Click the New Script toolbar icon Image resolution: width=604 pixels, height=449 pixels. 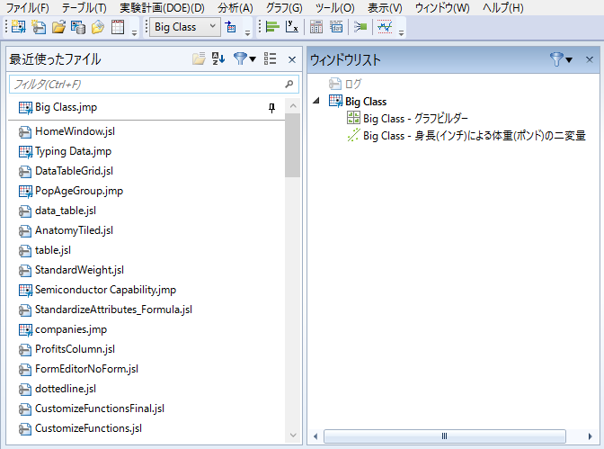click(39, 27)
